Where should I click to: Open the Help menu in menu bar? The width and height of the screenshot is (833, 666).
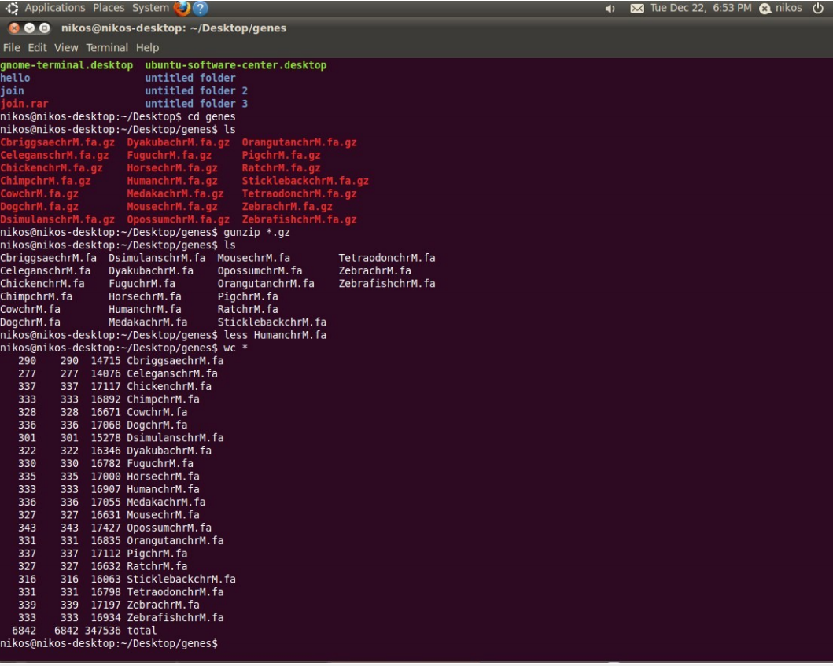tap(147, 48)
